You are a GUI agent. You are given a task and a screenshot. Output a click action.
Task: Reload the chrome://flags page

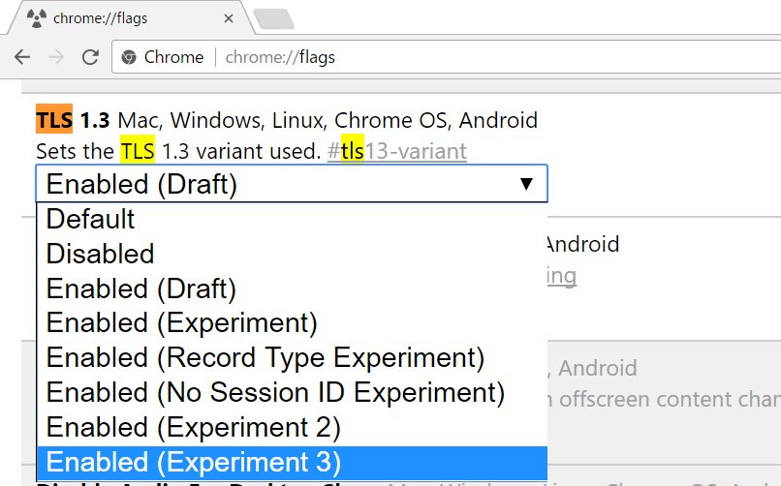(90, 57)
